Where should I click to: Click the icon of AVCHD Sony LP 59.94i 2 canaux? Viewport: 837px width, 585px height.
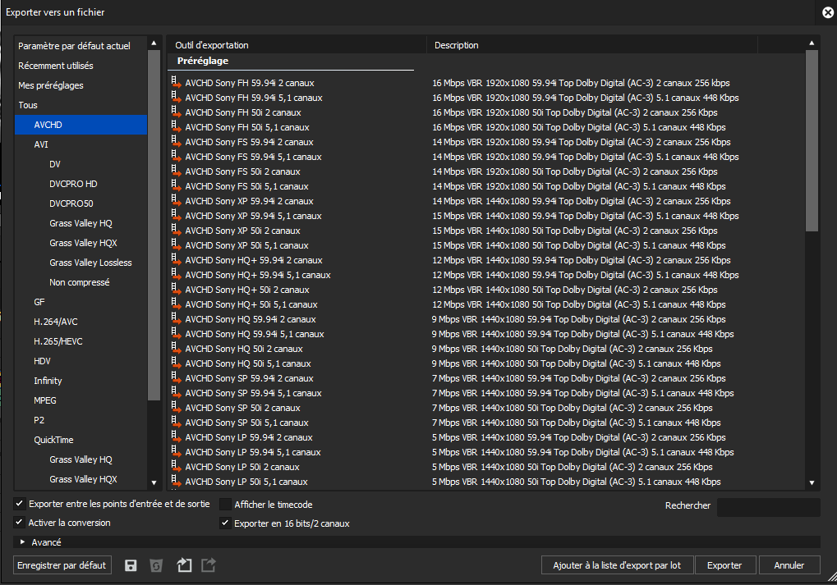click(176, 436)
